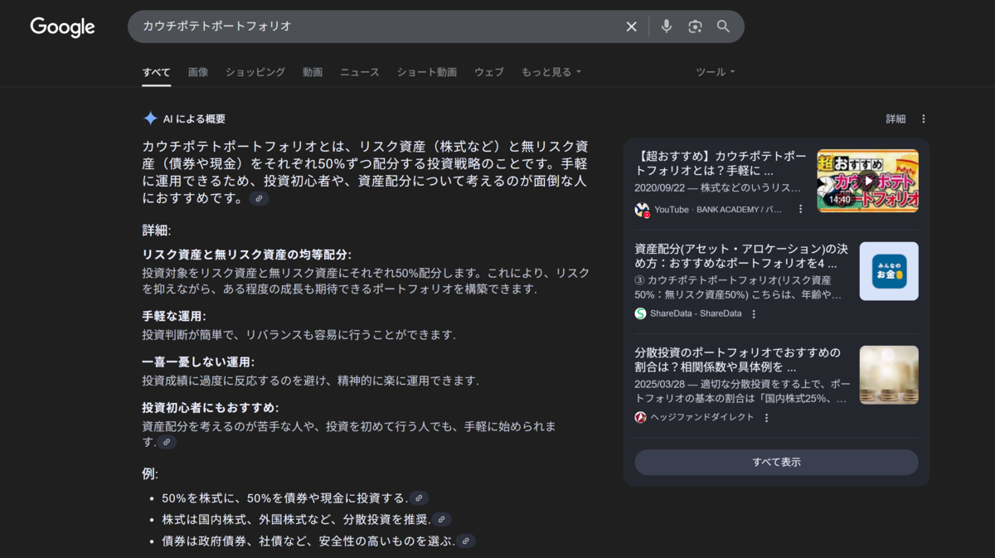995x558 pixels.
Task: Click the YouTube favicon in first card
Action: click(641, 210)
